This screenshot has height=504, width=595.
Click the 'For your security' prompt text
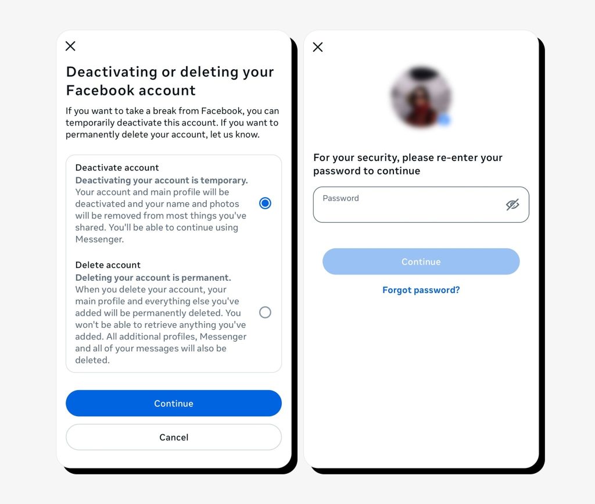(407, 164)
